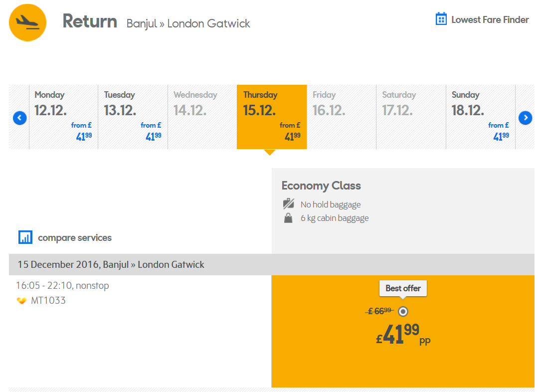Choose the orange £41.99 pp price box
The height and width of the screenshot is (392, 538).
pyautogui.click(x=403, y=331)
